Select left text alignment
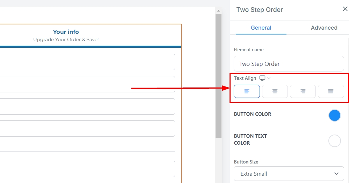Image resolution: width=349 pixels, height=183 pixels. tap(247, 91)
